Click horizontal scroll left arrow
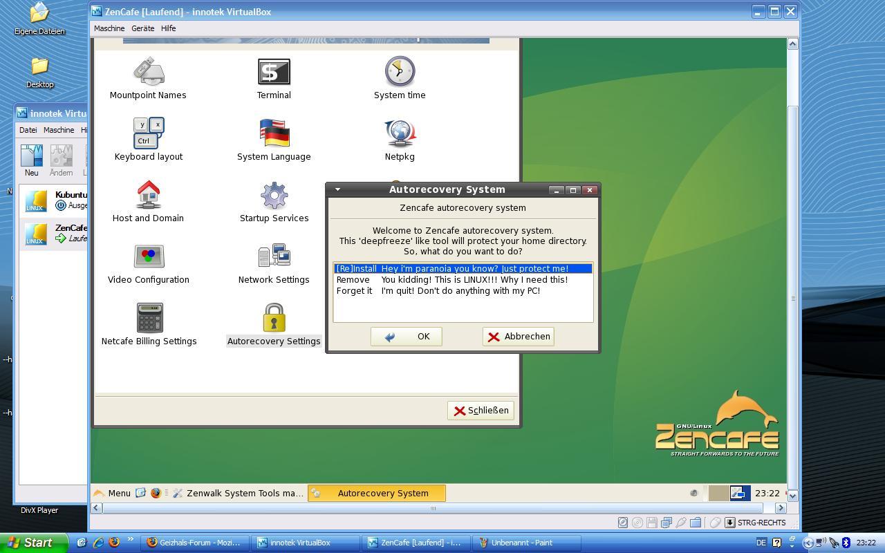 pos(97,508)
